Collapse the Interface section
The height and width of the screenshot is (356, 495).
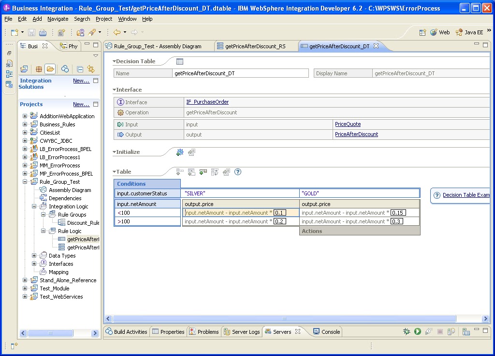click(114, 90)
